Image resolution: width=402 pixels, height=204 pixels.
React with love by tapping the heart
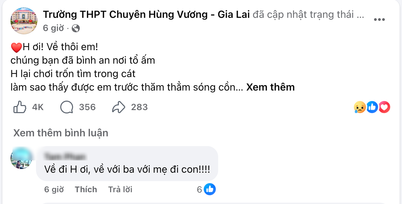tap(384, 107)
